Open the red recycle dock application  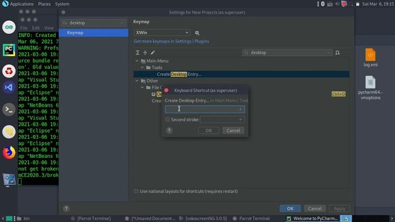(9, 71)
